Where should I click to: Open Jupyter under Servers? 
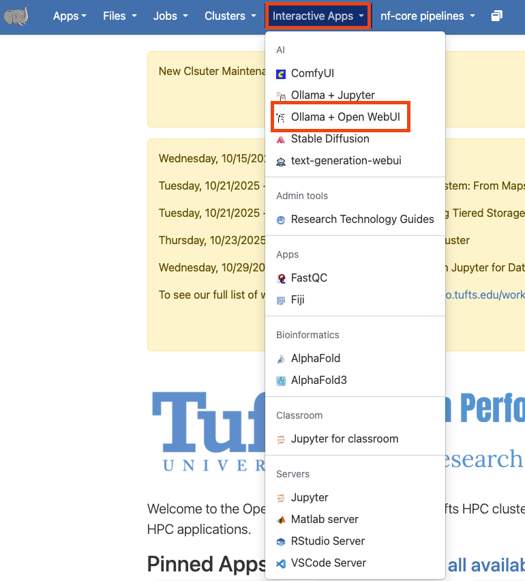pos(355,497)
